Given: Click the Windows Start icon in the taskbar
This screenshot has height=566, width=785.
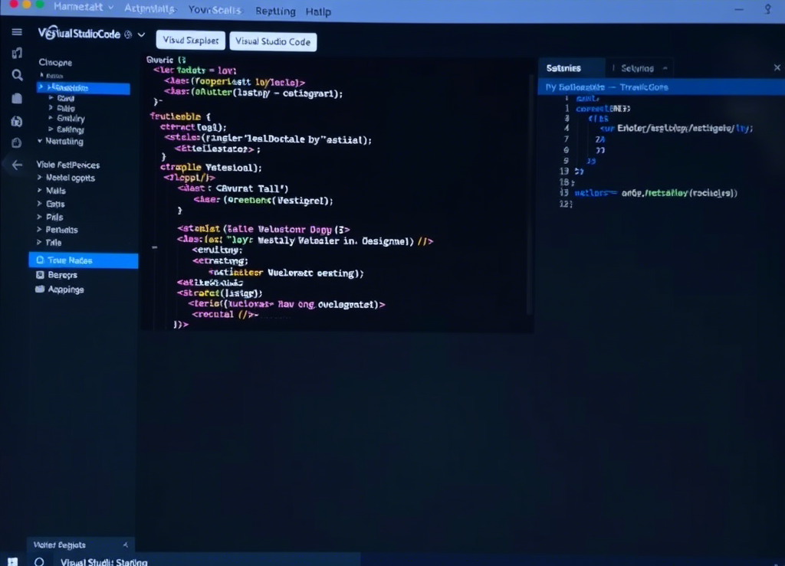Looking at the screenshot, I should [12, 561].
